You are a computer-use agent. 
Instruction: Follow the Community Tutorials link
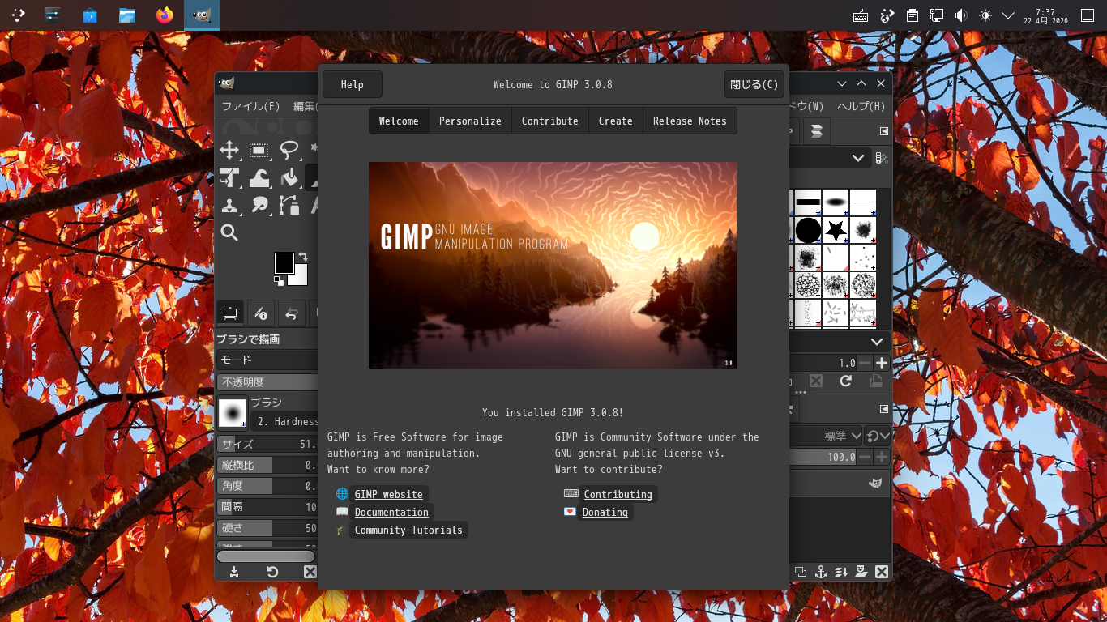pyautogui.click(x=408, y=530)
